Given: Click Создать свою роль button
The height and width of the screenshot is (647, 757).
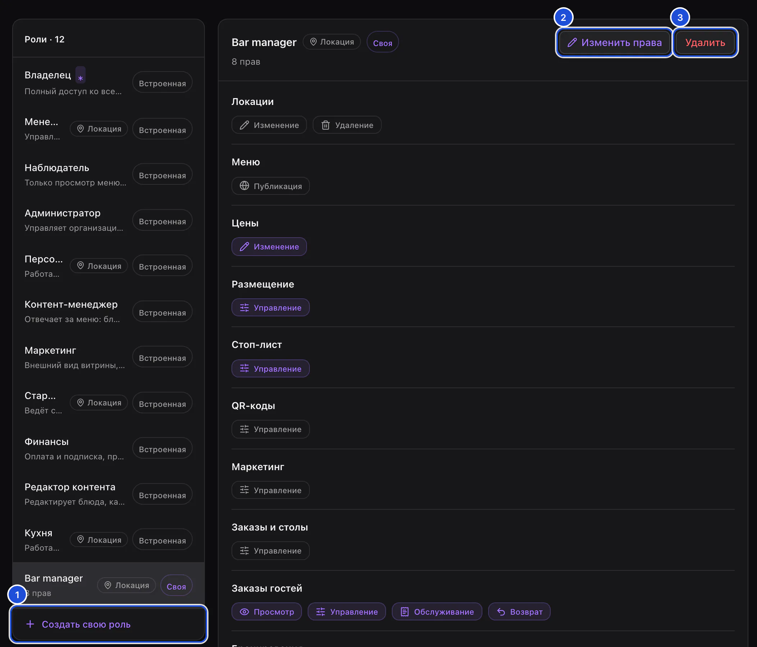Looking at the screenshot, I should [109, 624].
